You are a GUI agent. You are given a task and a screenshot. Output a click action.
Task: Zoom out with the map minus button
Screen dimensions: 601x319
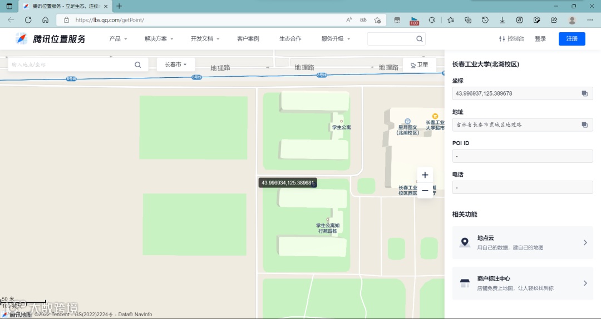pos(425,190)
